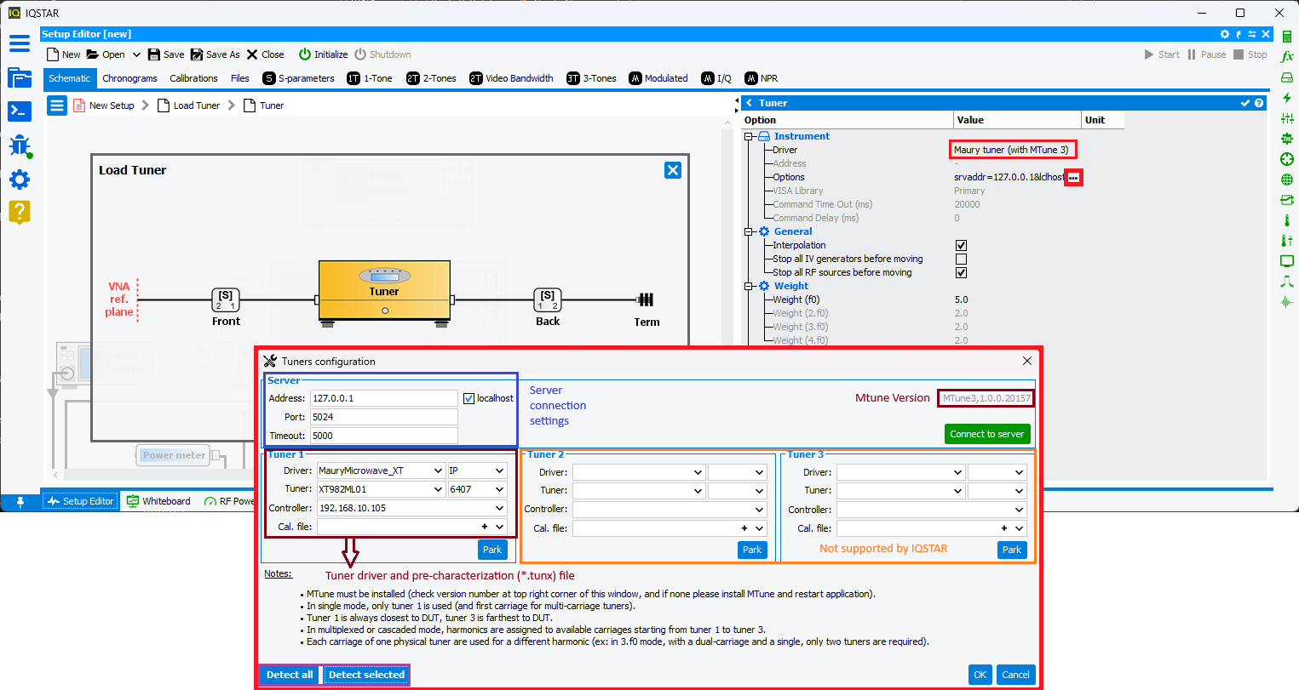Click Save As in the toolbar
The height and width of the screenshot is (690, 1299).
click(x=215, y=54)
